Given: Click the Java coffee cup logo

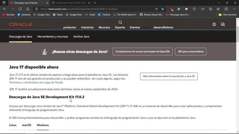Looking at the screenshot, I should click(44, 52).
